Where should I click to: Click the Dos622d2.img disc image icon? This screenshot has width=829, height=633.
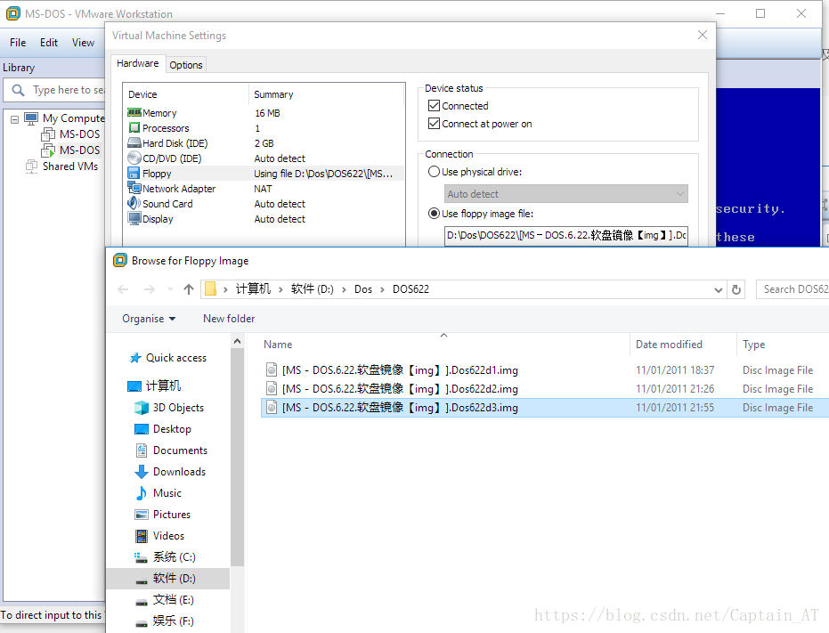(272, 388)
